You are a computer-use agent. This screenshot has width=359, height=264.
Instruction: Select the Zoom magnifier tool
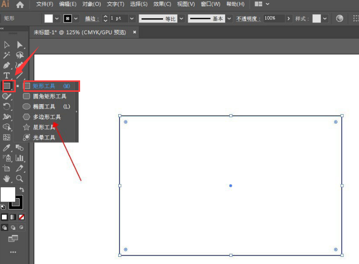click(x=20, y=178)
